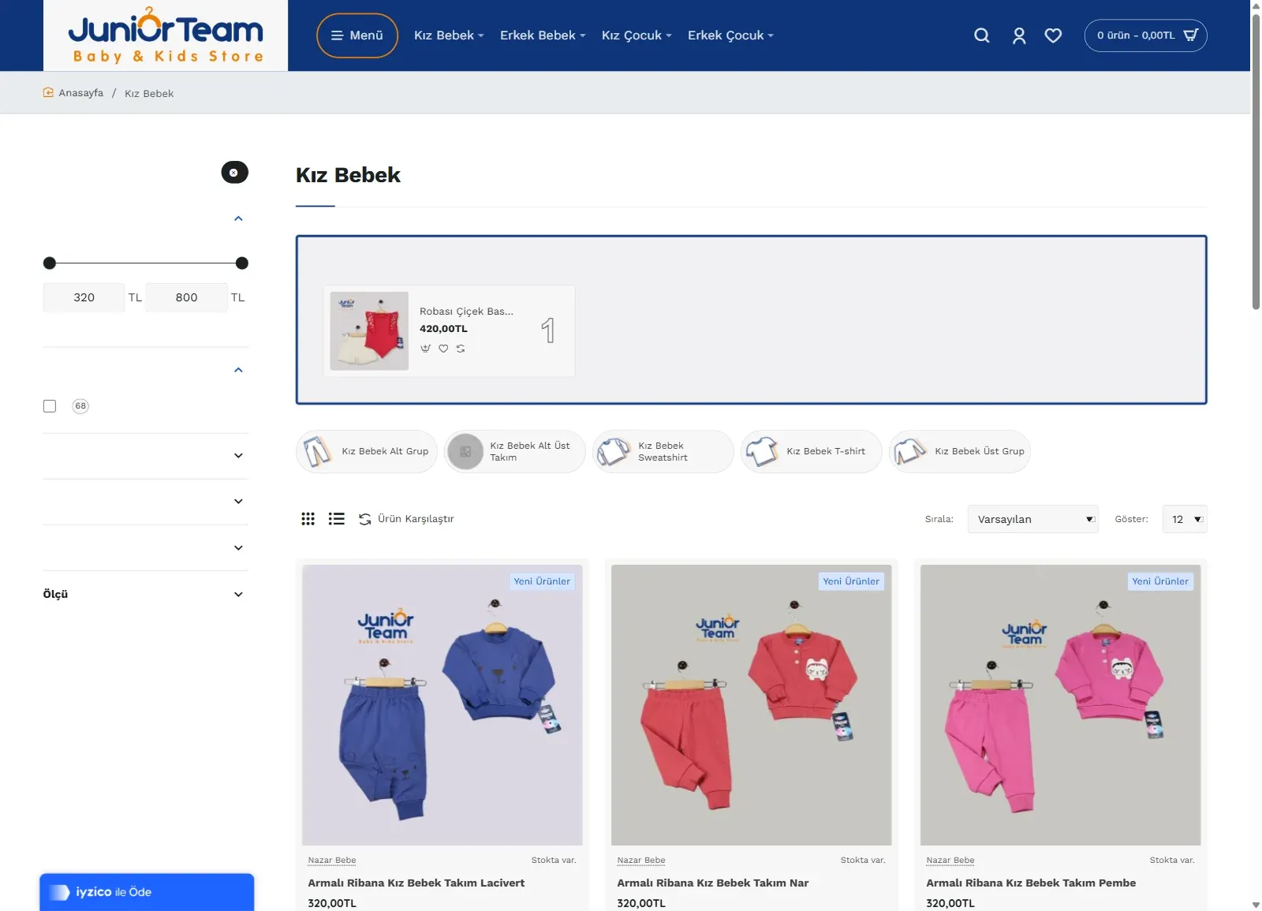Open the Kız Çocuk nav menu
Screen dimensions: 1262x911
point(637,35)
